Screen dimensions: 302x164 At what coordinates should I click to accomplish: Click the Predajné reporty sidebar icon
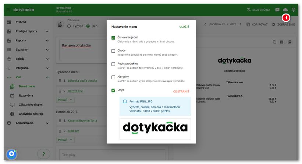pos(9,31)
